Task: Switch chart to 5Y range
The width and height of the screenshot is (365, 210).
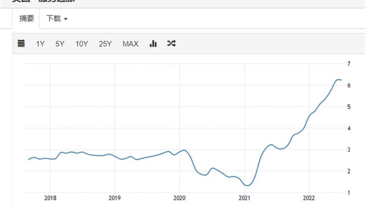Action: [60, 44]
